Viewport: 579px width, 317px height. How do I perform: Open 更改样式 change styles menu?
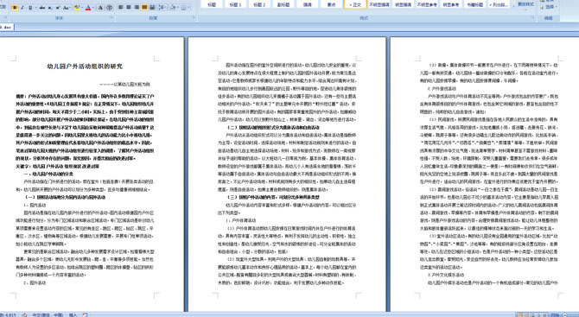(525, 4)
